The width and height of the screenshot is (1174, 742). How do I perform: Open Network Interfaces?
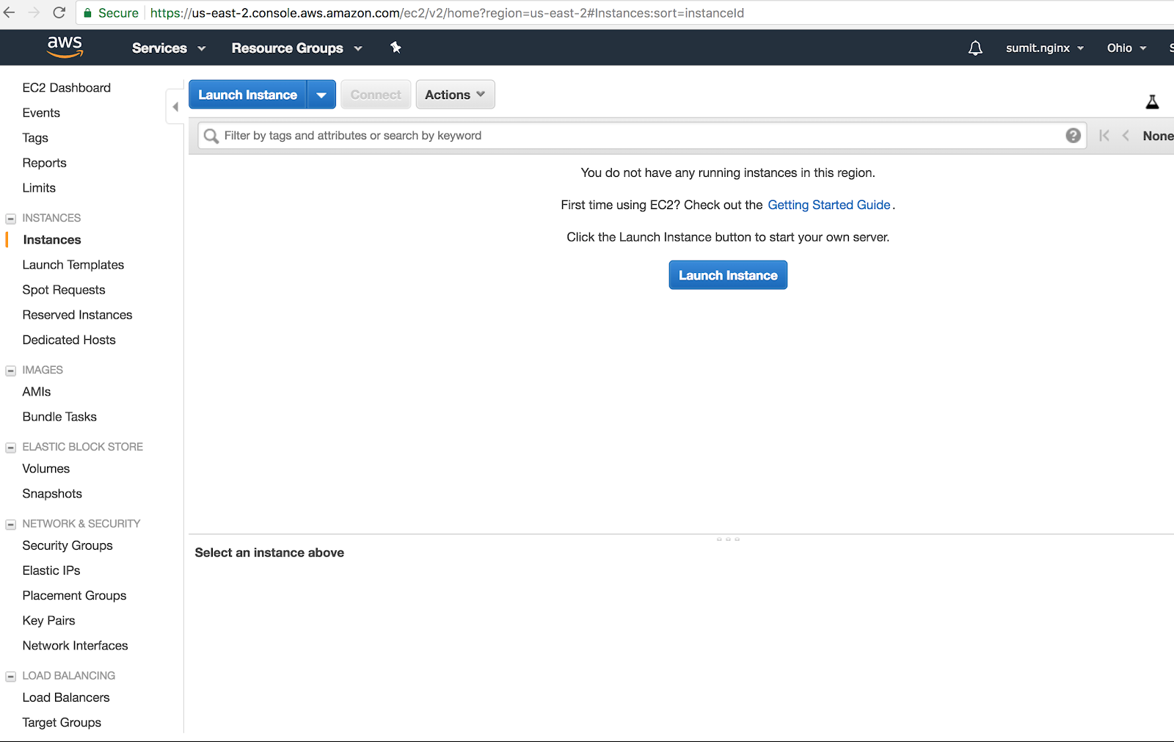click(x=75, y=646)
